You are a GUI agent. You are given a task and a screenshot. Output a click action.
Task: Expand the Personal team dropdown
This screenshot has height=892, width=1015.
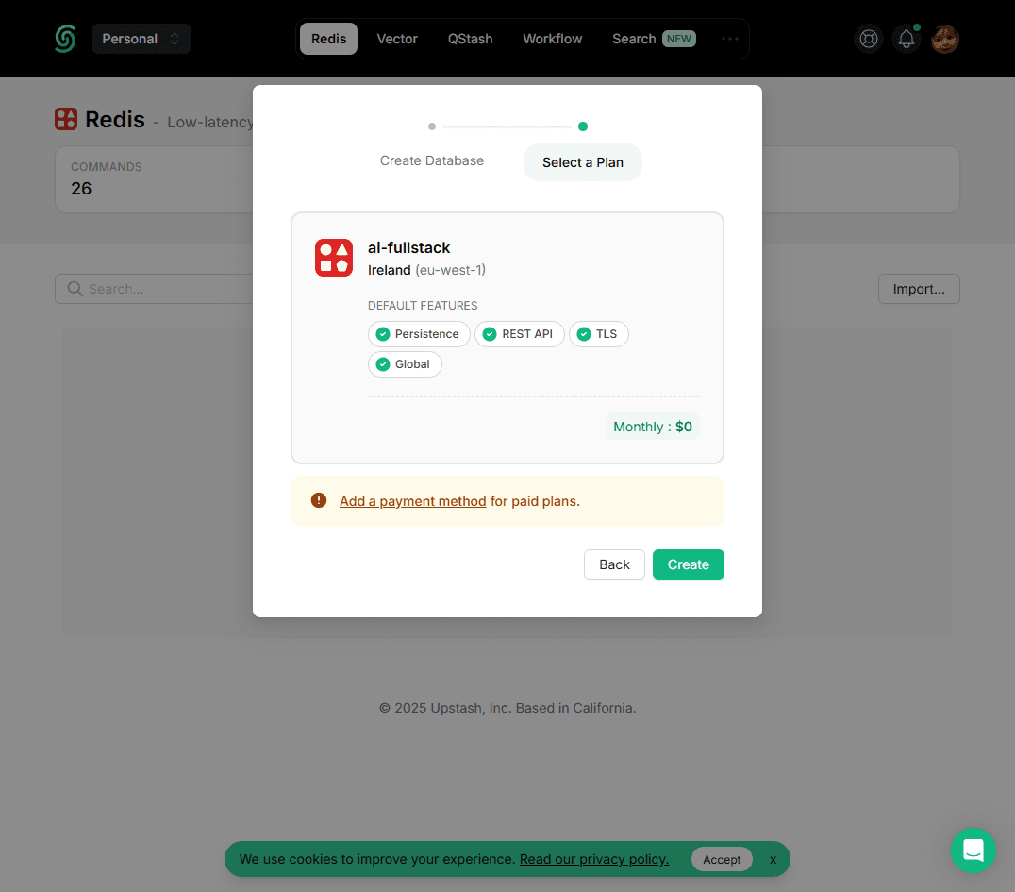point(141,39)
